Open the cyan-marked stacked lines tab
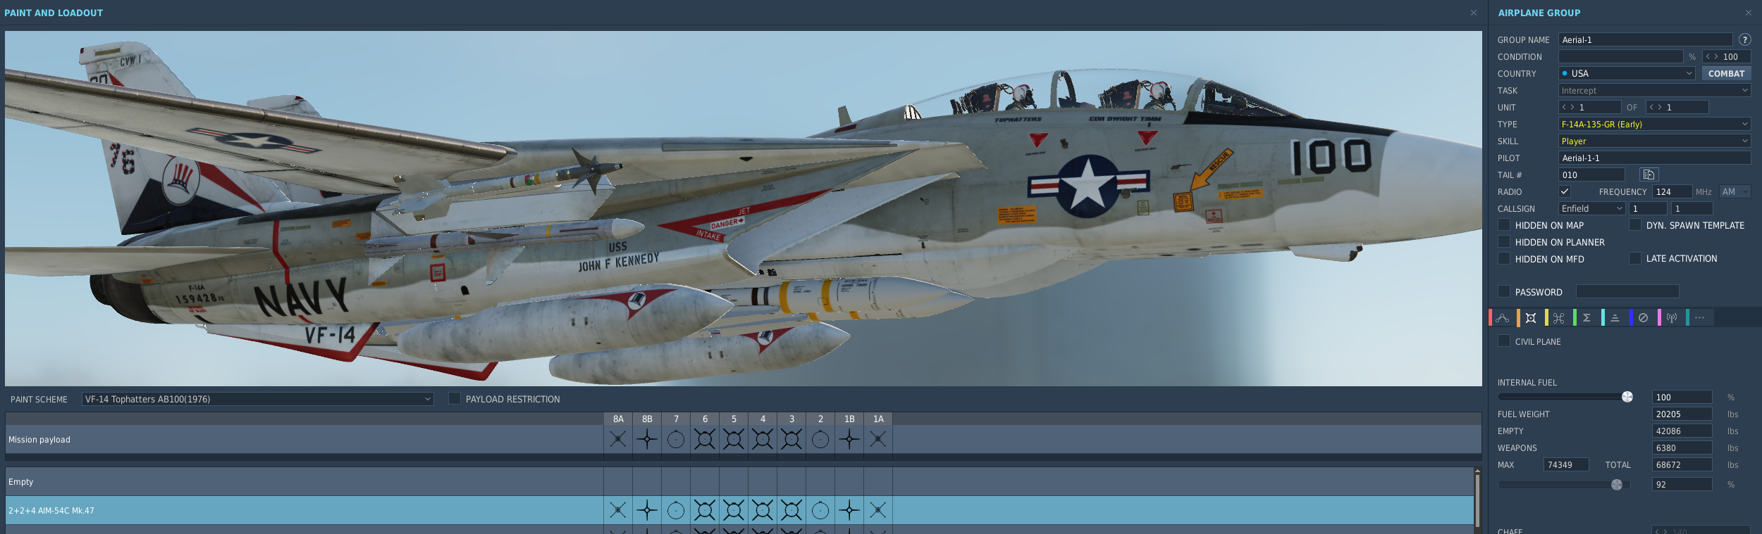The height and width of the screenshot is (534, 1762). (1615, 317)
